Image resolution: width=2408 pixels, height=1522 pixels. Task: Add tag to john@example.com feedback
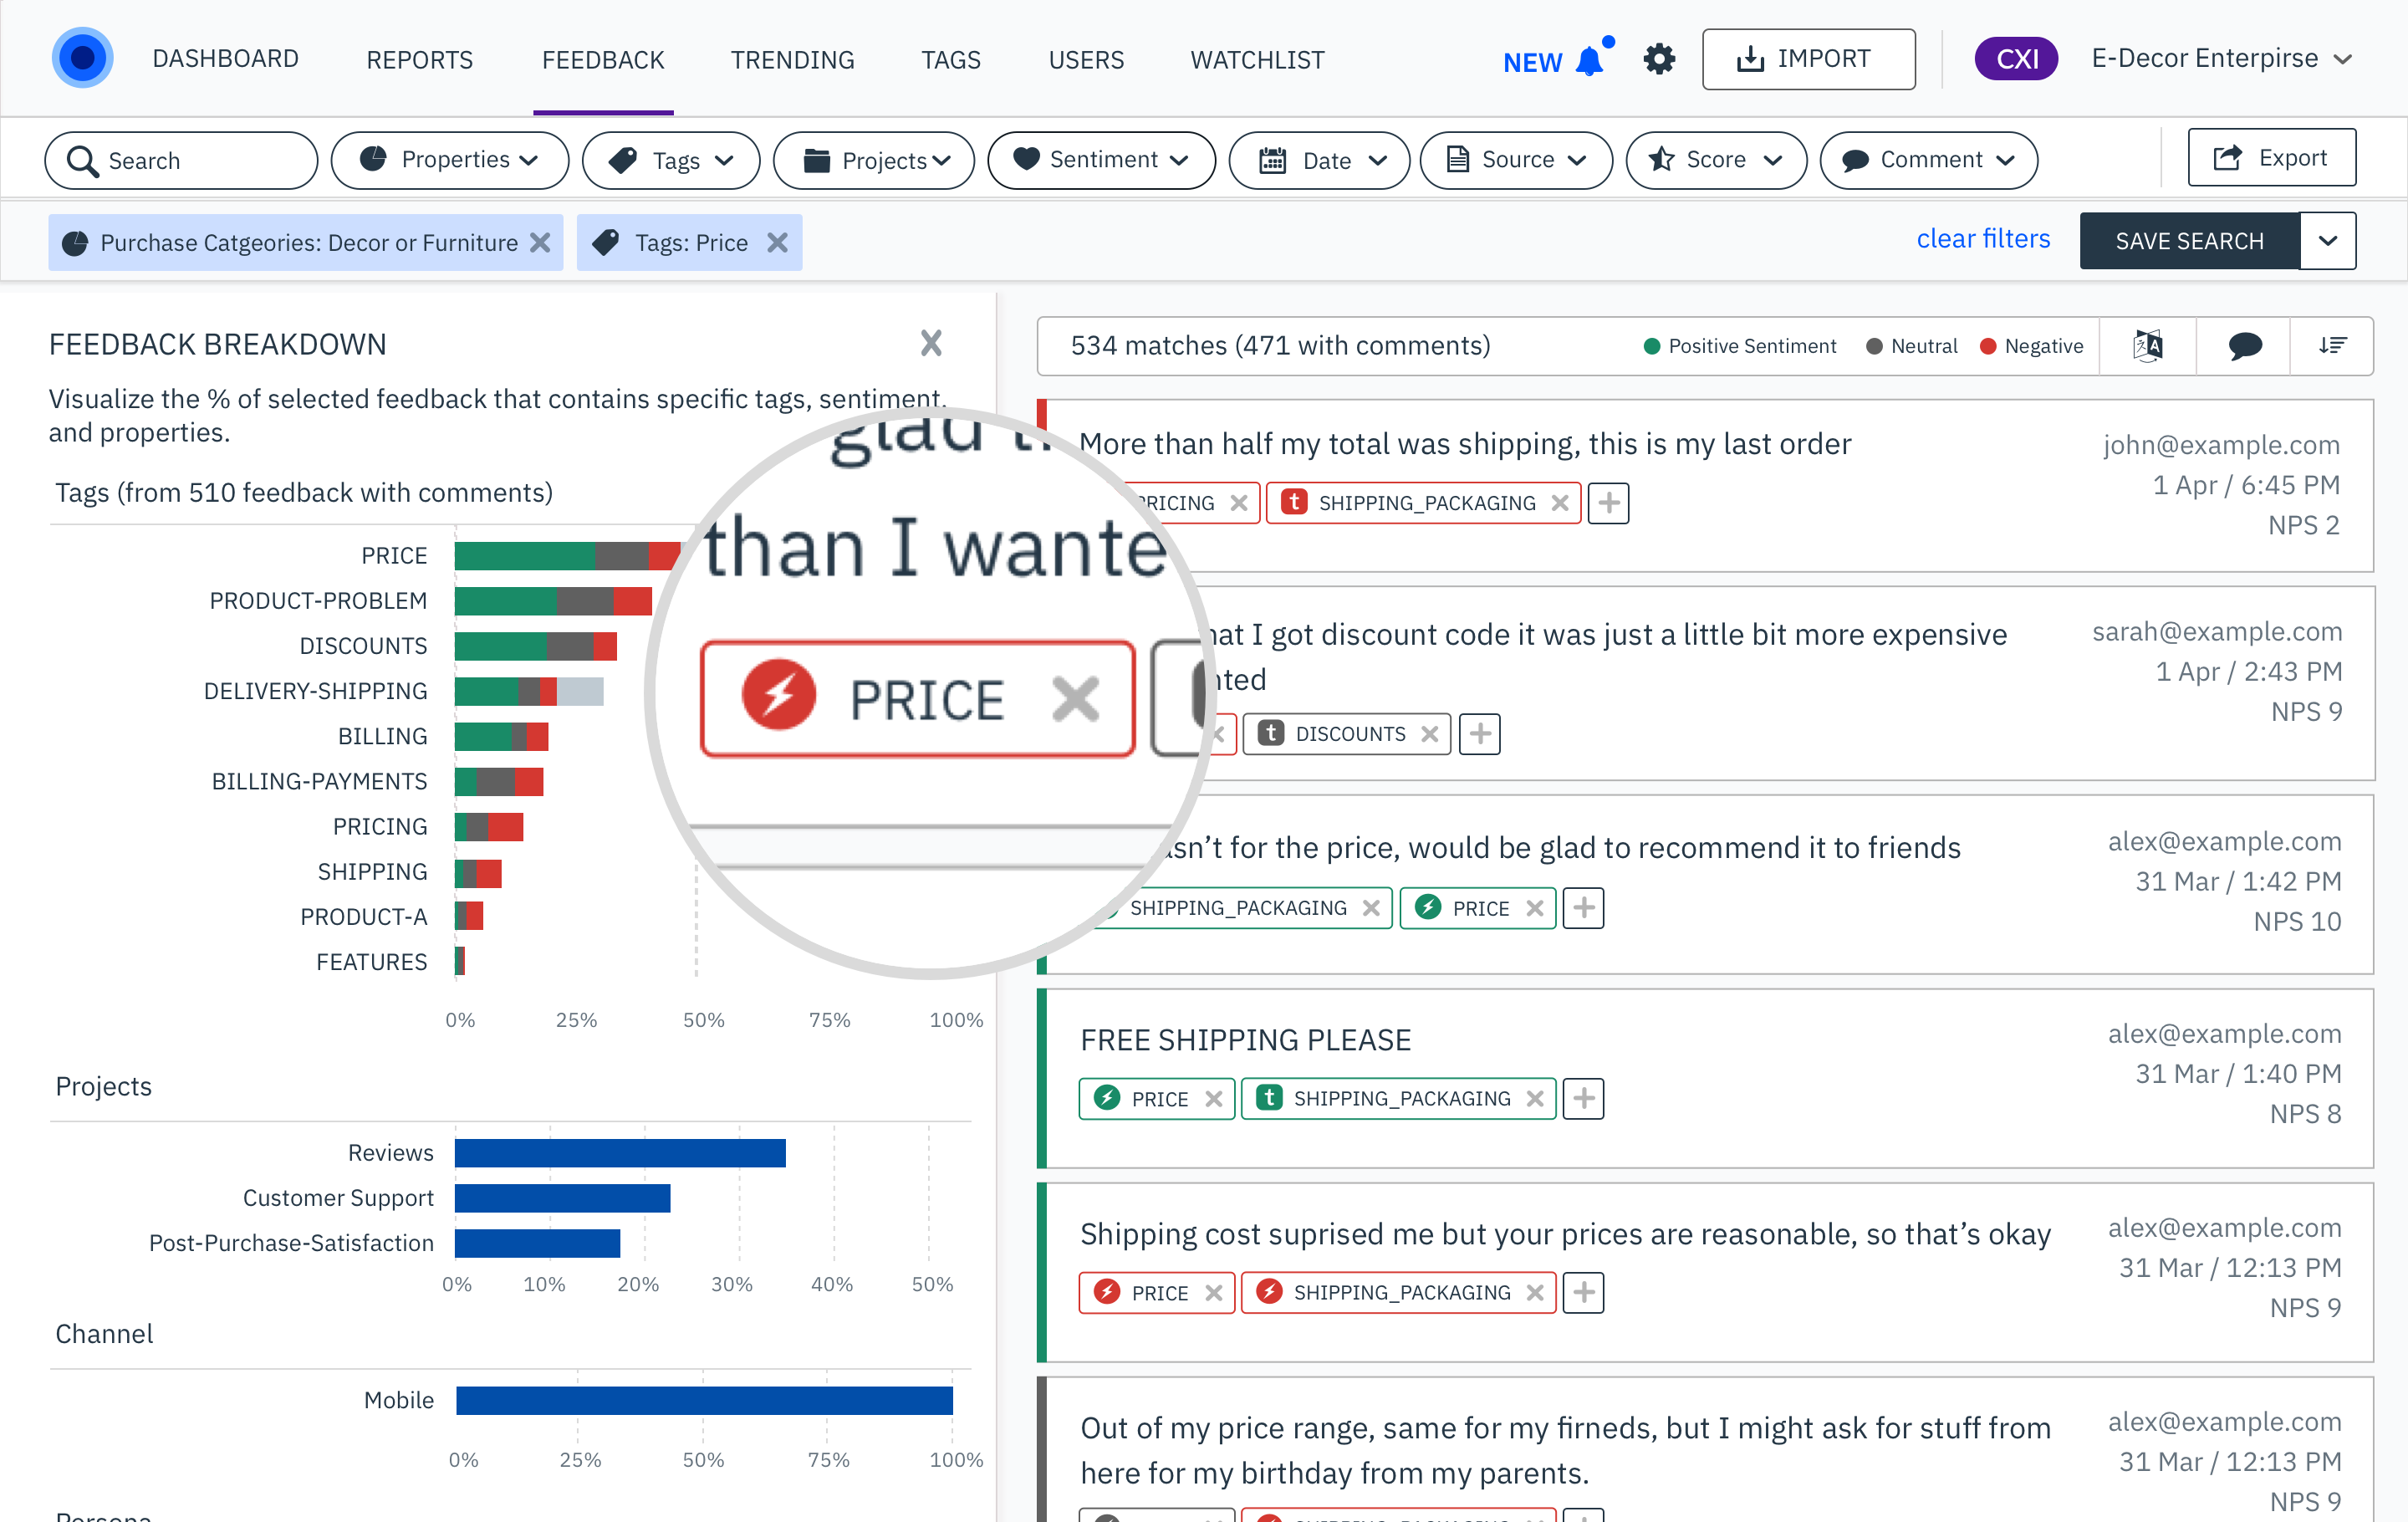(x=1608, y=503)
